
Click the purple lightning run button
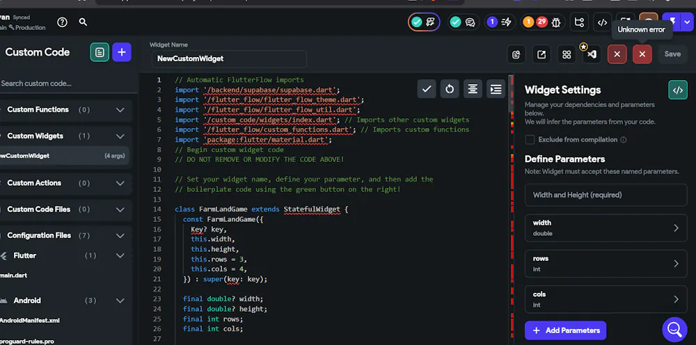[x=673, y=21]
